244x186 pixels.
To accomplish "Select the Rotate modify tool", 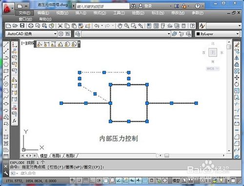I will click(237, 84).
